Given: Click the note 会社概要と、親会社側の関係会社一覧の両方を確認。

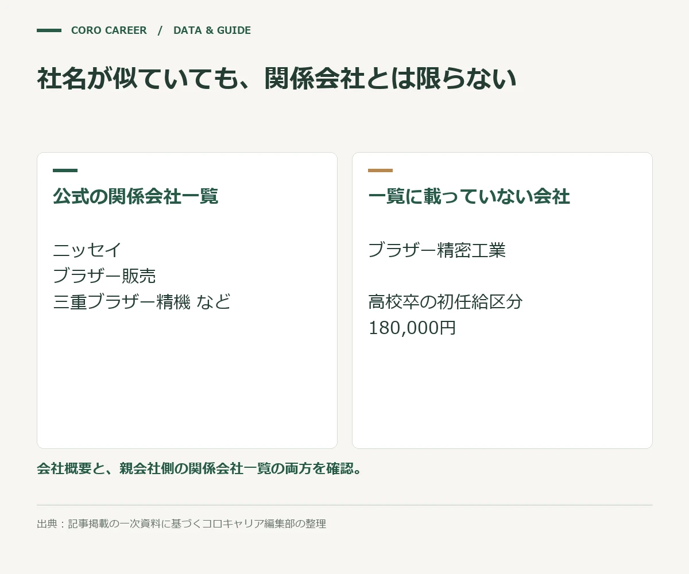Looking at the screenshot, I should (201, 468).
